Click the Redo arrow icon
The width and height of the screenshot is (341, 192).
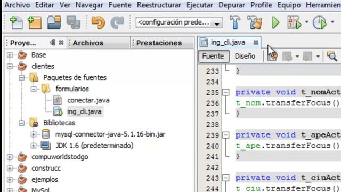[x=117, y=22]
